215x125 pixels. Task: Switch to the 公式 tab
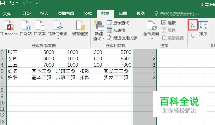[88, 14]
